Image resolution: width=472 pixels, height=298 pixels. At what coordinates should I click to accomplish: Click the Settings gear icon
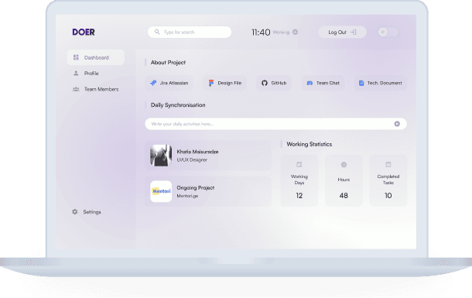click(75, 212)
